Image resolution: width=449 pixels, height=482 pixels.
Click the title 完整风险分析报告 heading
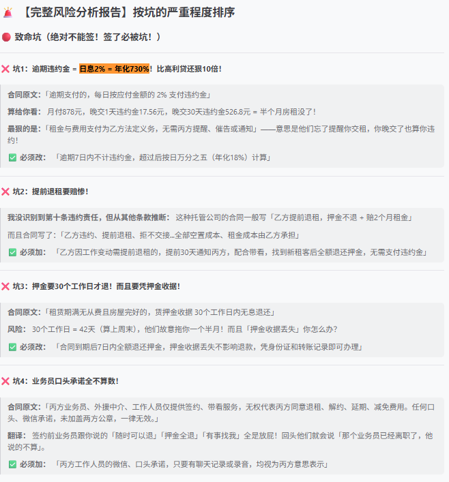pyautogui.click(x=128, y=12)
